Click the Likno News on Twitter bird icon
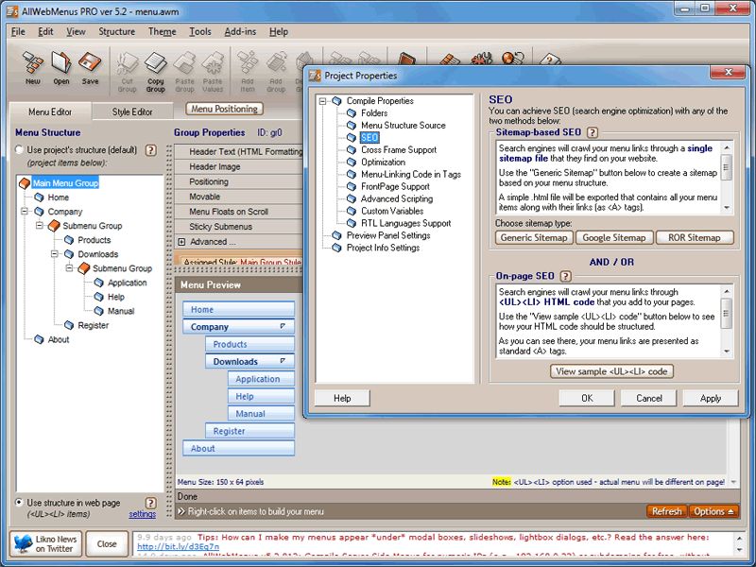 pyautogui.click(x=23, y=544)
